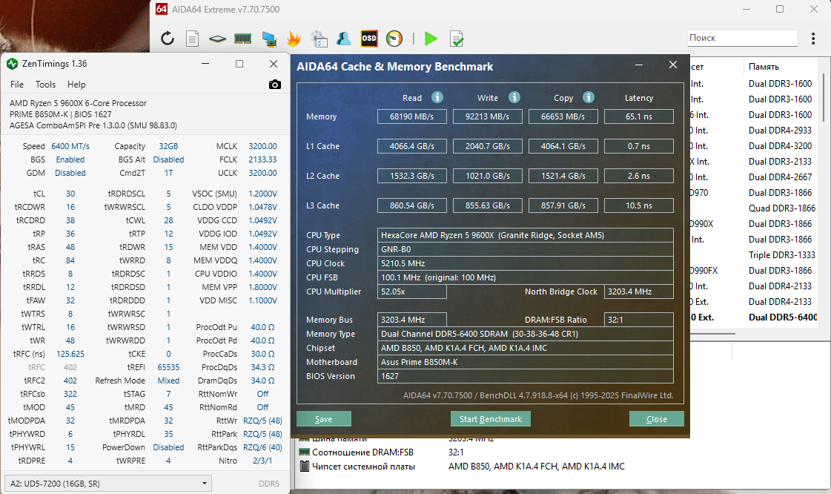Click the Save button in benchmark dialog
This screenshot has height=494, width=831.
click(x=324, y=419)
